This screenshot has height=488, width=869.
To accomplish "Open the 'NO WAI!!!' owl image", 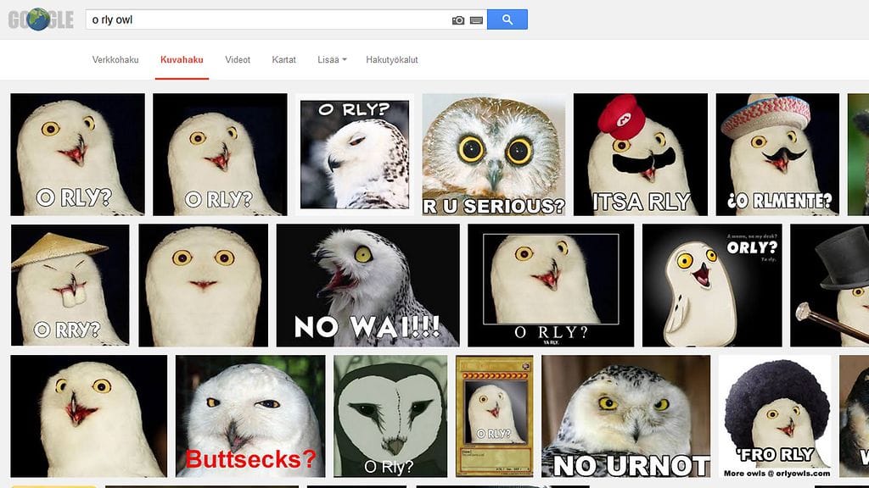I will point(367,285).
